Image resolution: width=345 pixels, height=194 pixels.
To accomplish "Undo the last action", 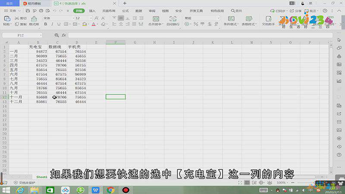I will 54,10.
